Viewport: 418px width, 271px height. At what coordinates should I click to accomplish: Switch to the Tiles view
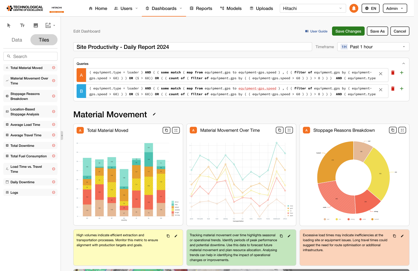[44, 40]
